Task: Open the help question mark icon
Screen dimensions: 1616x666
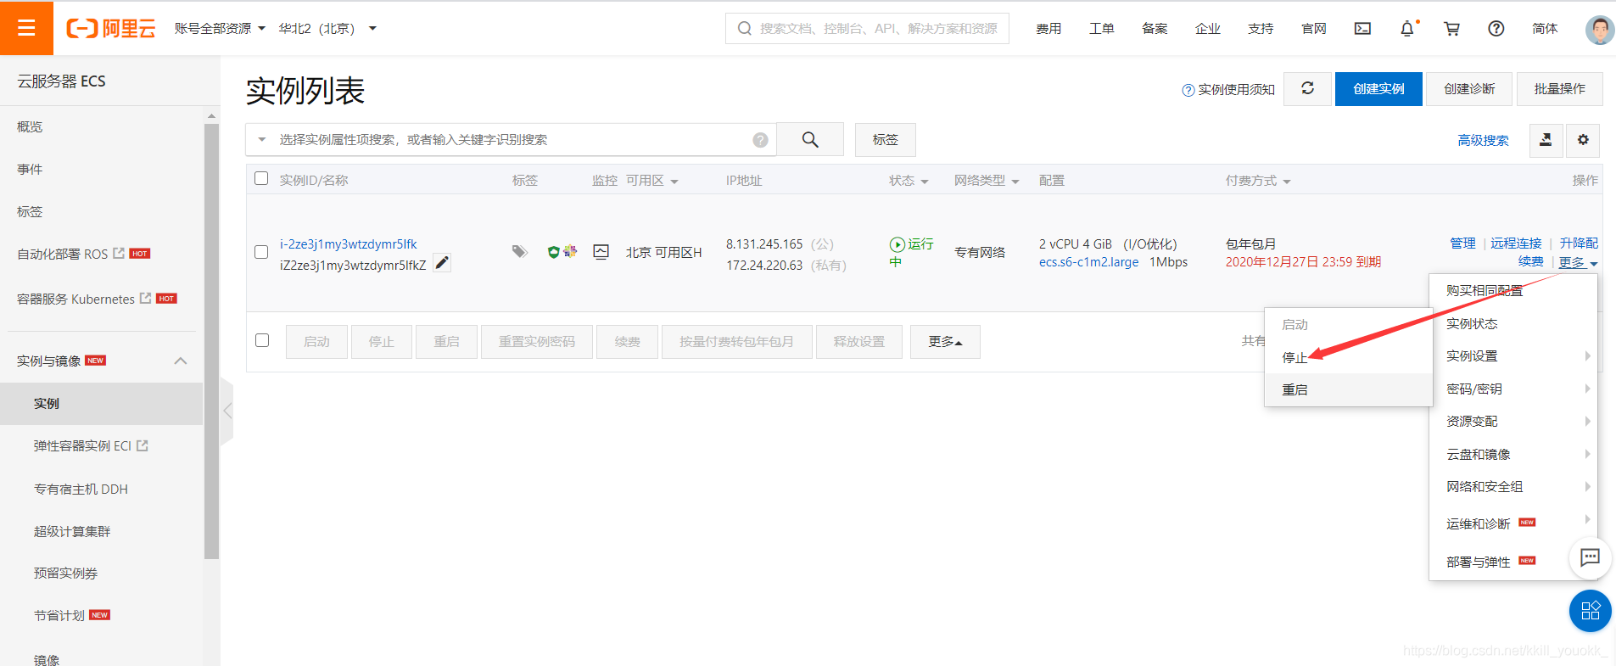Action: 1496,29
